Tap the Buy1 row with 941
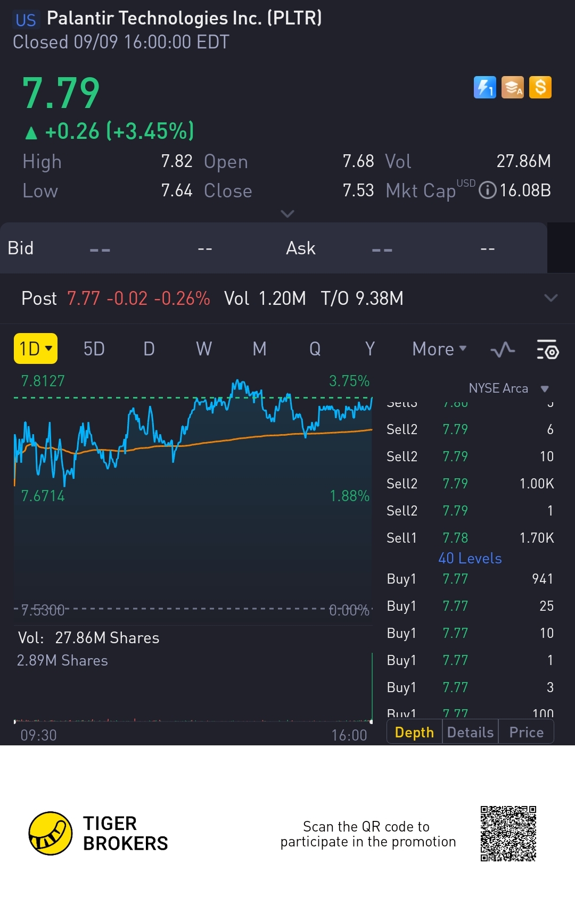Image resolution: width=575 pixels, height=922 pixels. tap(470, 579)
